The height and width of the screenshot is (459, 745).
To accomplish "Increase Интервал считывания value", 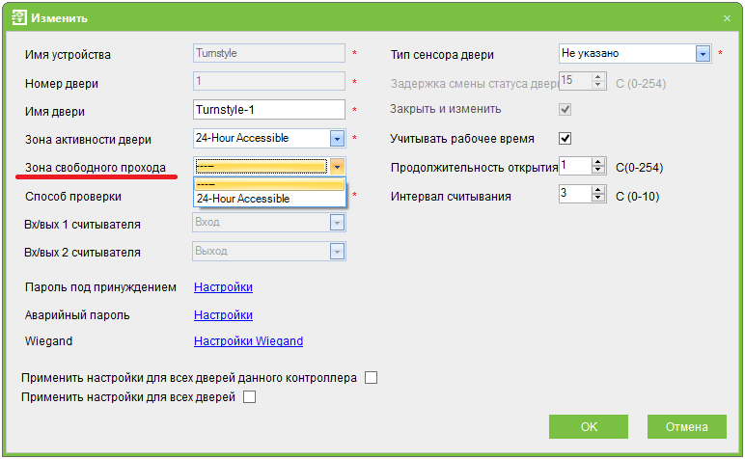I will [x=598, y=190].
